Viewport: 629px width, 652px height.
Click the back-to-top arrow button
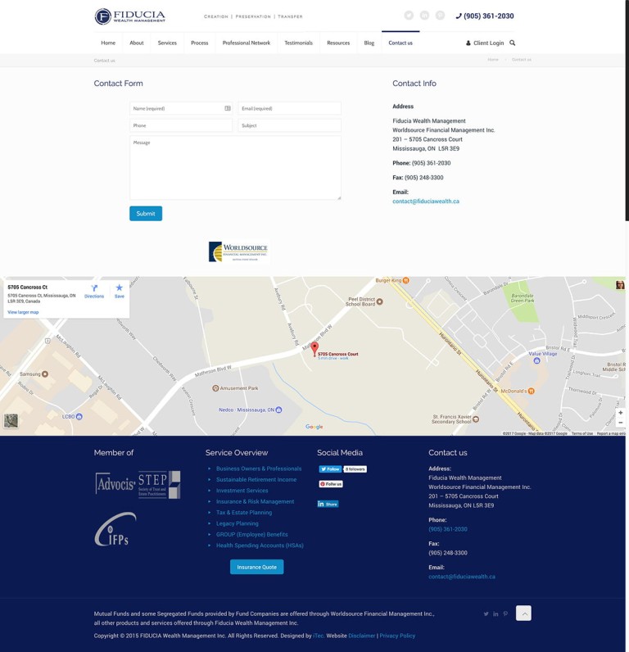coord(523,613)
